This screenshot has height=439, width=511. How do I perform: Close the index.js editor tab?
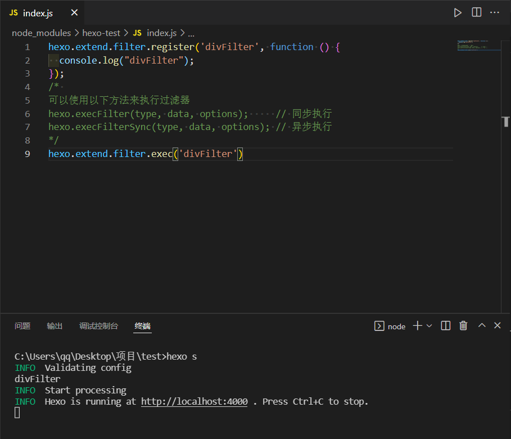74,13
